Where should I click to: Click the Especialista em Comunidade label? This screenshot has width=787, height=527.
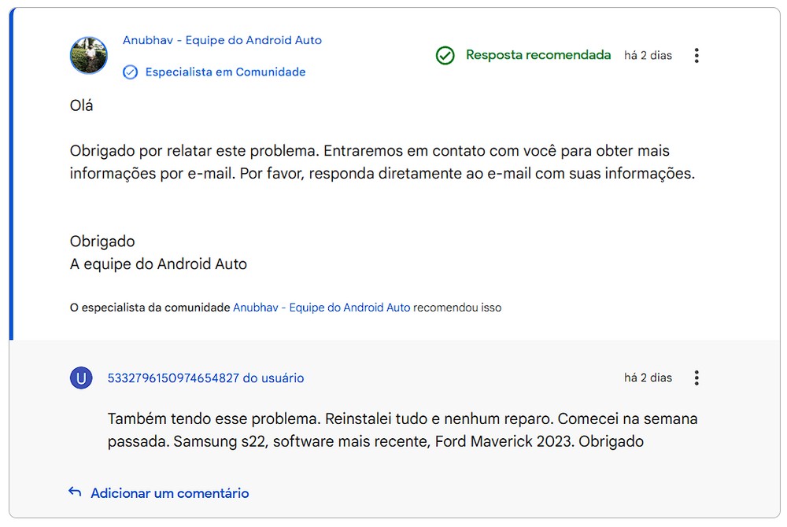coord(225,72)
